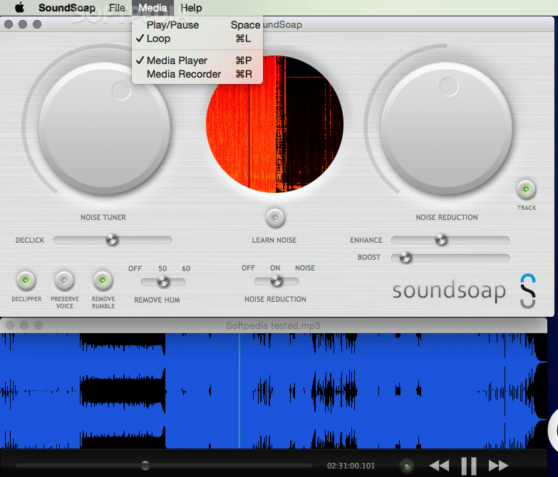Image resolution: width=558 pixels, height=477 pixels.
Task: Click the Declick slider handle
Action: 112,239
